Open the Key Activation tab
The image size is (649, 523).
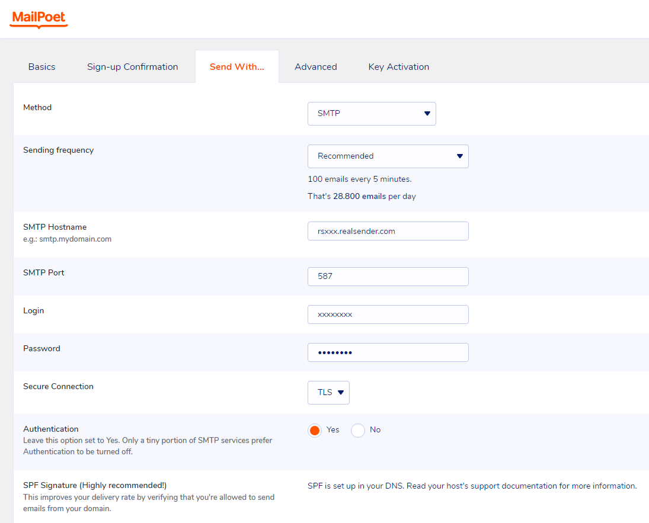pyautogui.click(x=398, y=66)
